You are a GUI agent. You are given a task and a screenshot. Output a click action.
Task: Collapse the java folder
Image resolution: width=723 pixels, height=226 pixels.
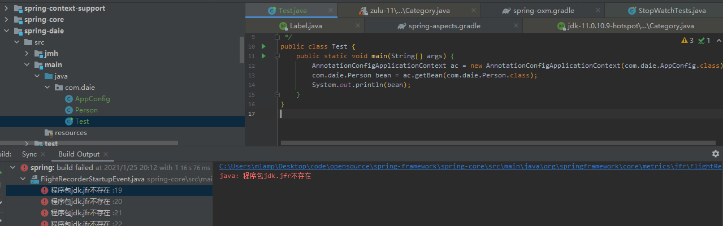pos(36,76)
